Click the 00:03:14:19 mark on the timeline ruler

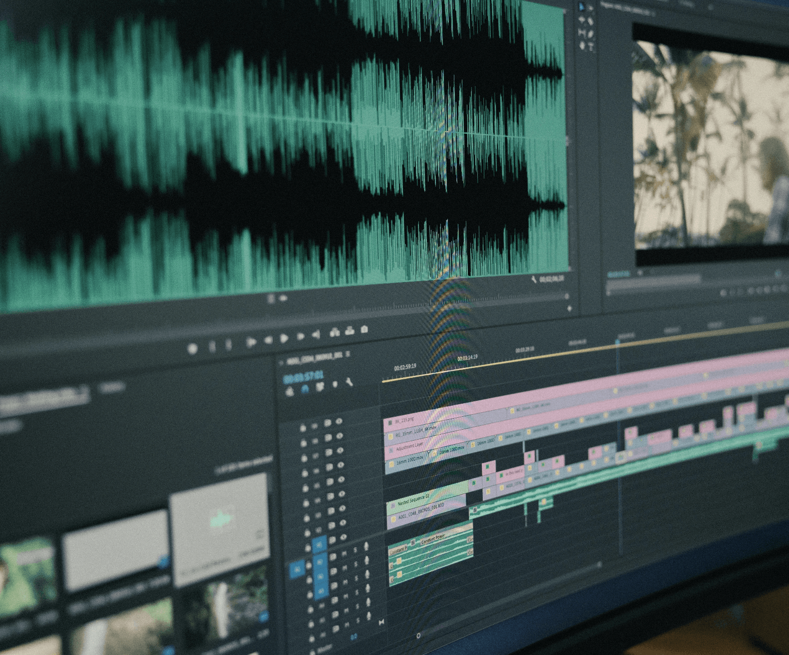click(467, 357)
